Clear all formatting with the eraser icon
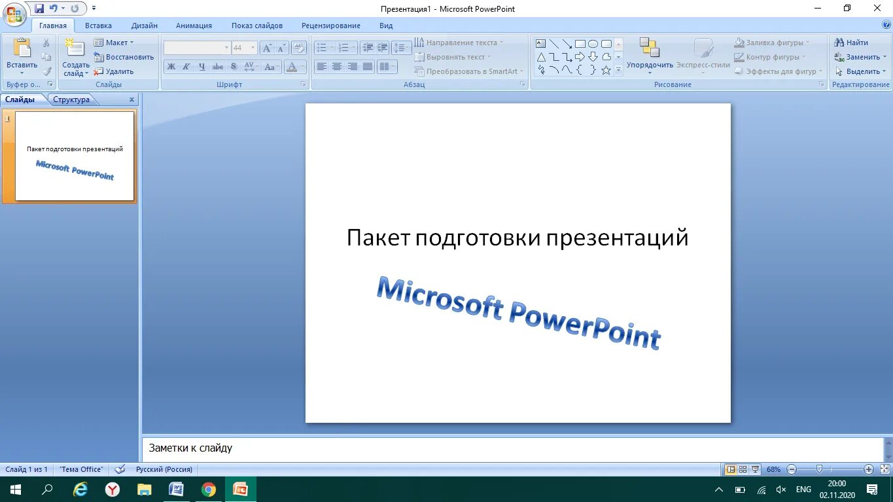The width and height of the screenshot is (893, 502). pyautogui.click(x=299, y=48)
